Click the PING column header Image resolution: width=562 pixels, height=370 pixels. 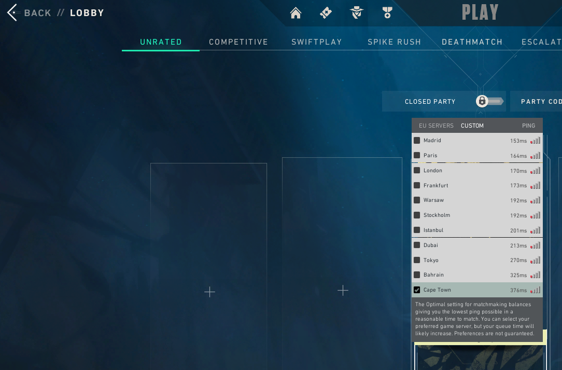(x=529, y=126)
